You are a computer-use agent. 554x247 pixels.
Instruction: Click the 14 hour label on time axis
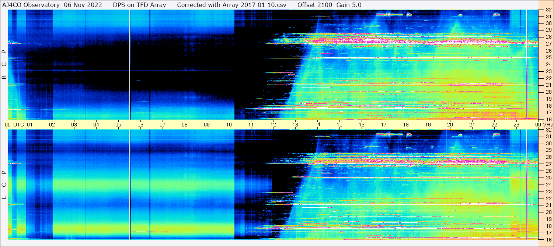coord(317,125)
